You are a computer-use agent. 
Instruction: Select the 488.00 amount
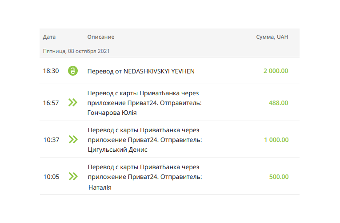tap(278, 103)
